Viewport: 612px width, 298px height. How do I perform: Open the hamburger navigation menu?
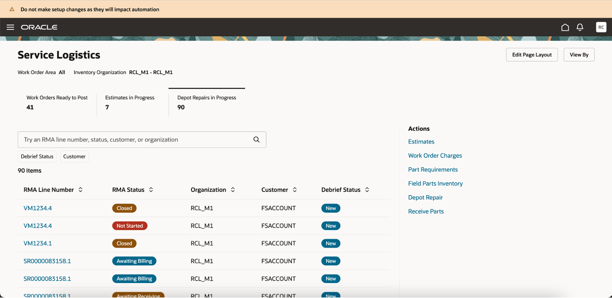(10, 27)
